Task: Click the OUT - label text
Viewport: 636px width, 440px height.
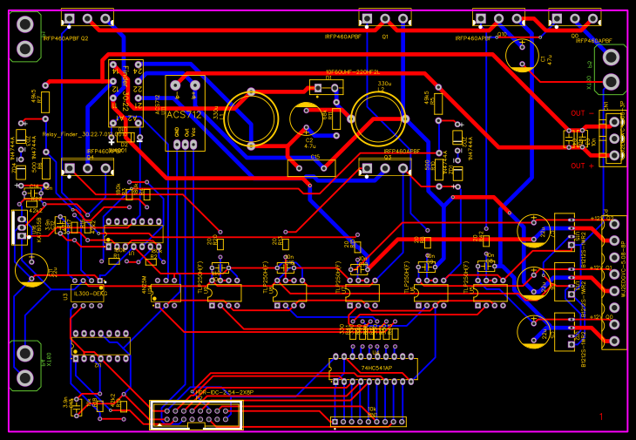Action: 583,113
